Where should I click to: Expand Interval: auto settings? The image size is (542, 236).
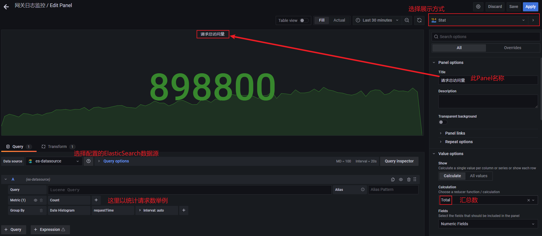point(157,210)
